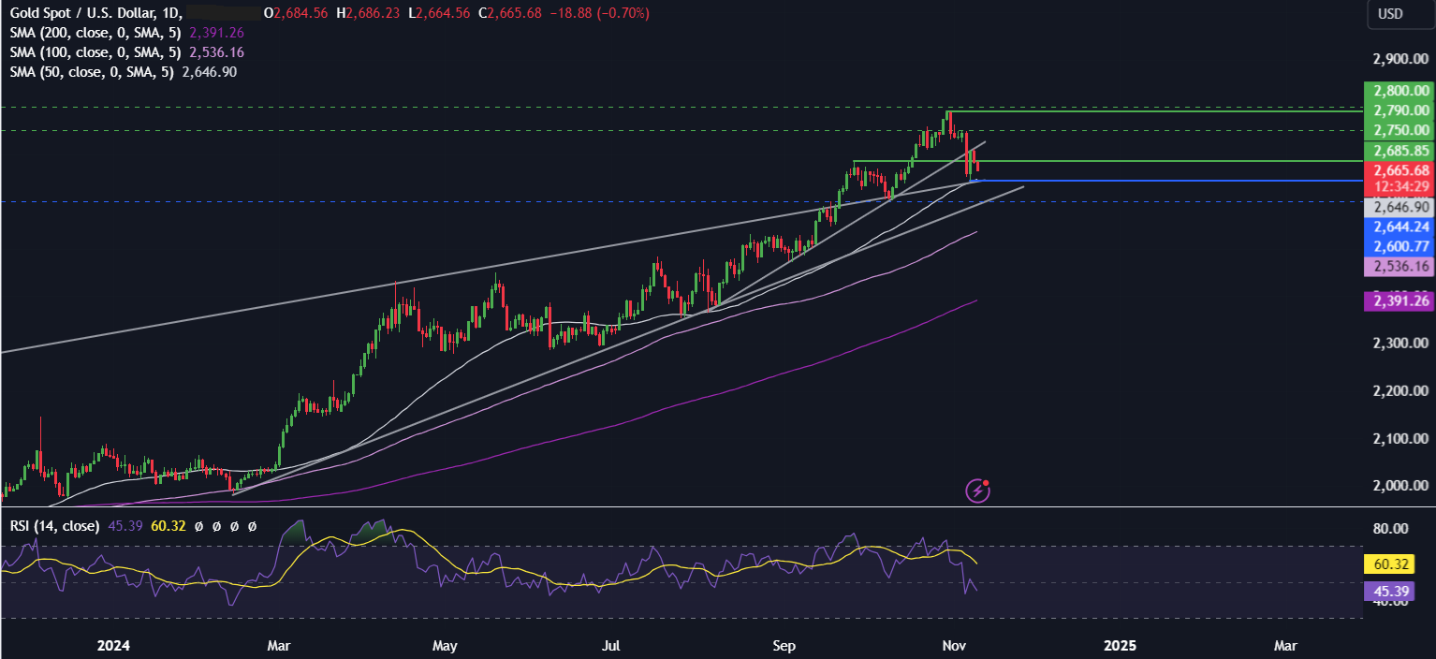
Task: Click the 2,300.00 price axis value
Action: [x=1401, y=344]
